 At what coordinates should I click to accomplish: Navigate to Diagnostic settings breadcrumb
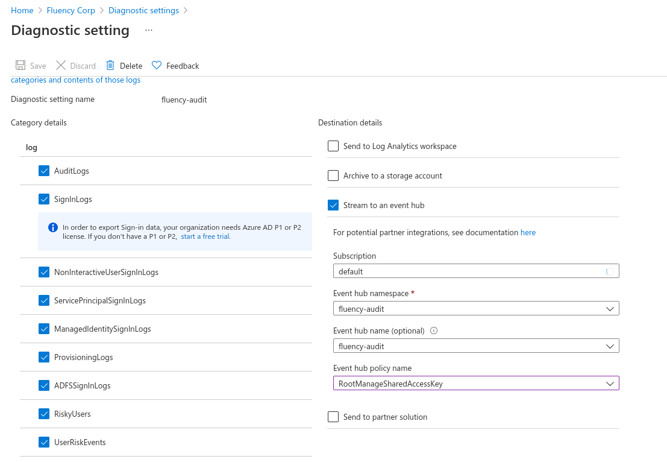click(143, 10)
